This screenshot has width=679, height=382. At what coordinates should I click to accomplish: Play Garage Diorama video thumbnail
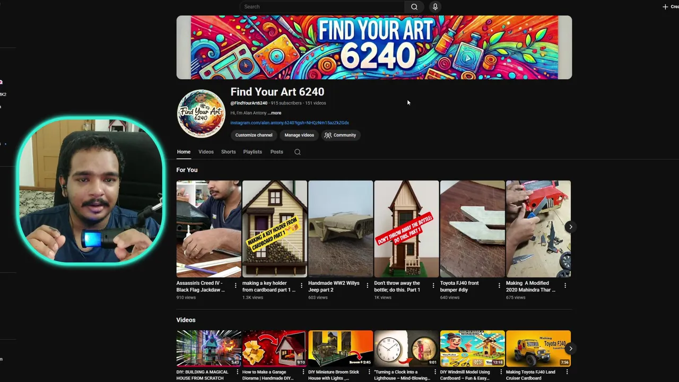pos(275,349)
